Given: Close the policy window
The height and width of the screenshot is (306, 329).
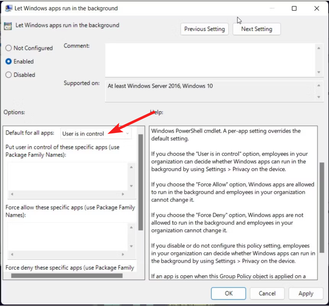Looking at the screenshot, I should pos(317,8).
